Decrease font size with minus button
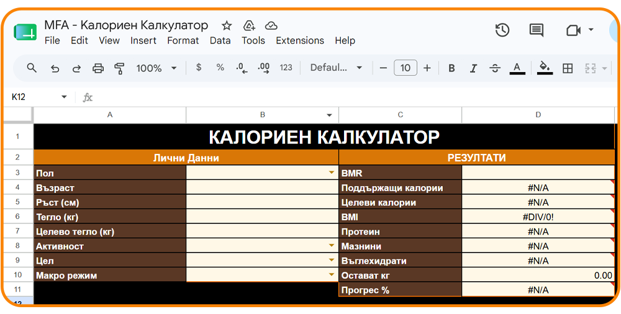 tap(383, 68)
